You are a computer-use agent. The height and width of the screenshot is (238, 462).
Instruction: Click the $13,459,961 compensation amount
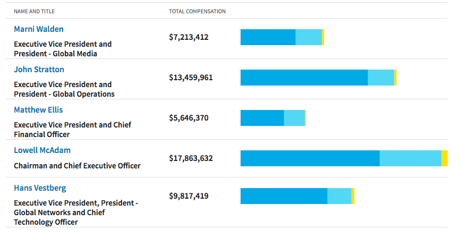[x=191, y=78]
